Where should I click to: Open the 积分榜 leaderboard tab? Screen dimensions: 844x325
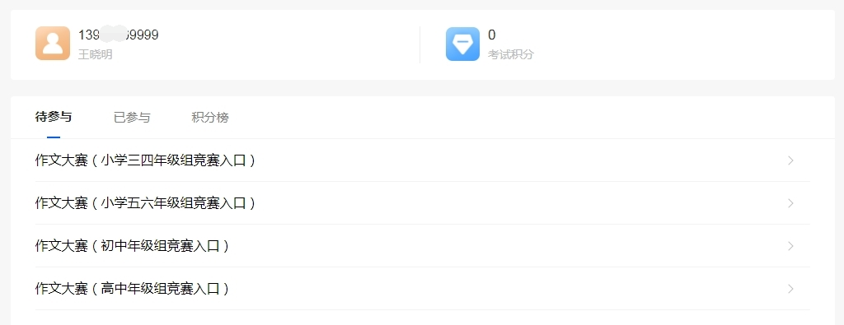210,118
